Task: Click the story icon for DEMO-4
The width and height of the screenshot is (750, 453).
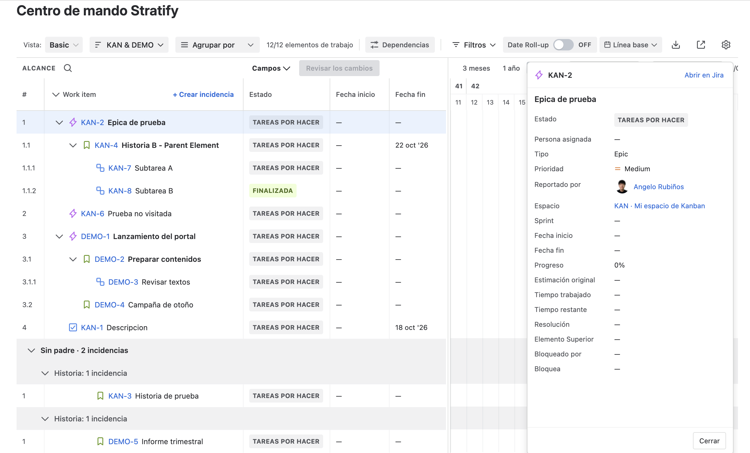Action: click(x=86, y=305)
